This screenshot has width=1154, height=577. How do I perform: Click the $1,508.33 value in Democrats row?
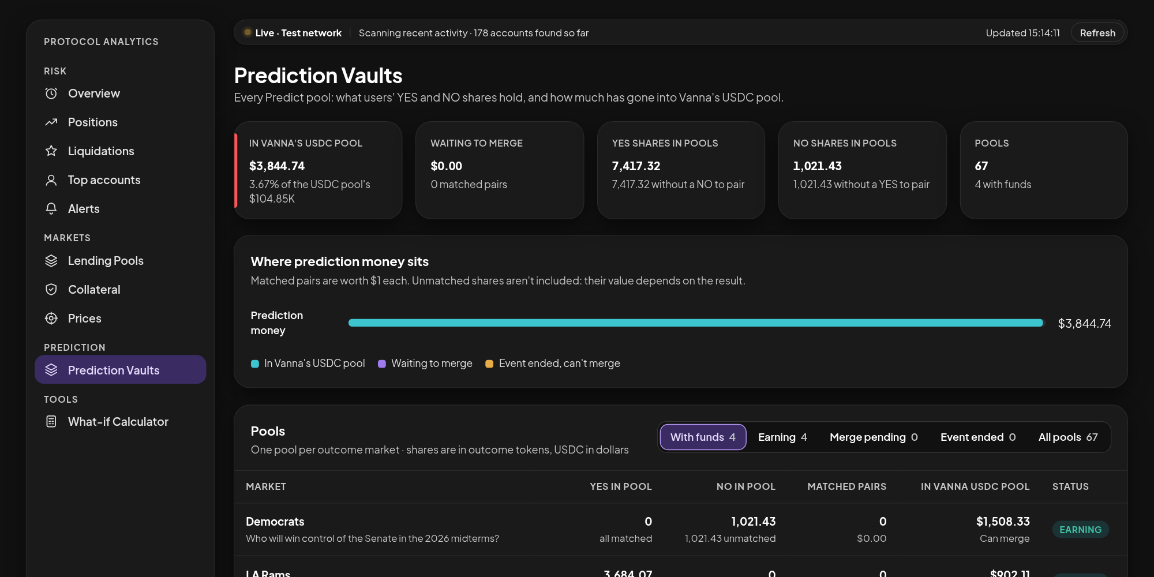pyautogui.click(x=1003, y=522)
